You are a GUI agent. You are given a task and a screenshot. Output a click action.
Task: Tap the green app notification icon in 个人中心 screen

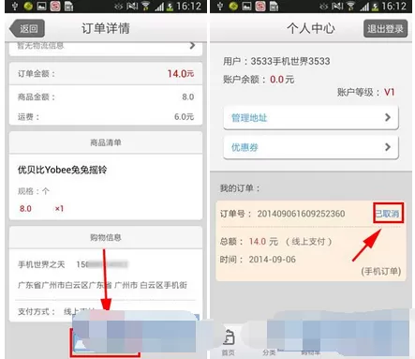(x=233, y=7)
